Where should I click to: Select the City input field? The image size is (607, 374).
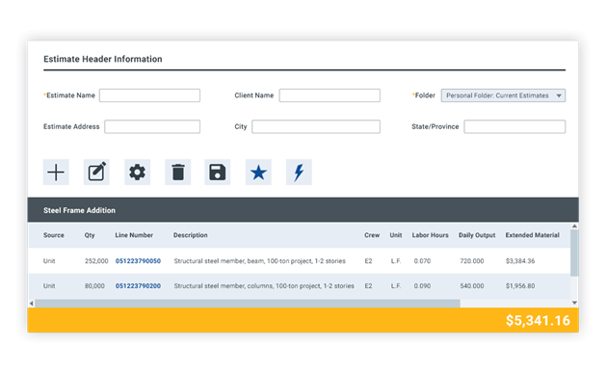tap(316, 126)
